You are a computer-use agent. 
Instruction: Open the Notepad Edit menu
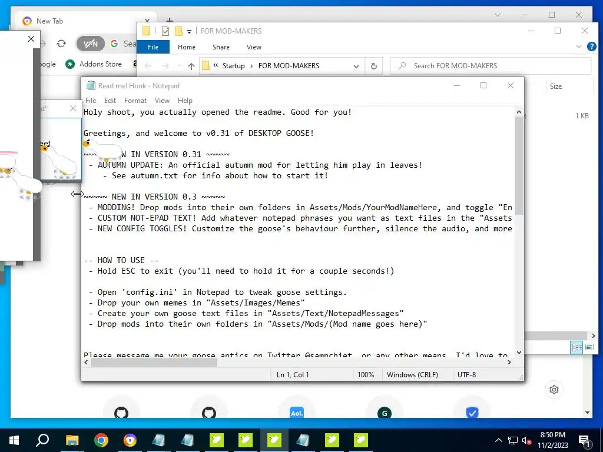click(x=110, y=100)
